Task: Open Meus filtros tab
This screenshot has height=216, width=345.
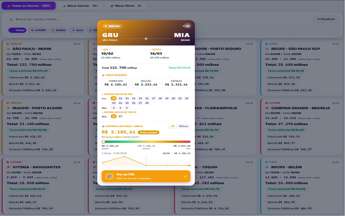Action: coord(126,6)
